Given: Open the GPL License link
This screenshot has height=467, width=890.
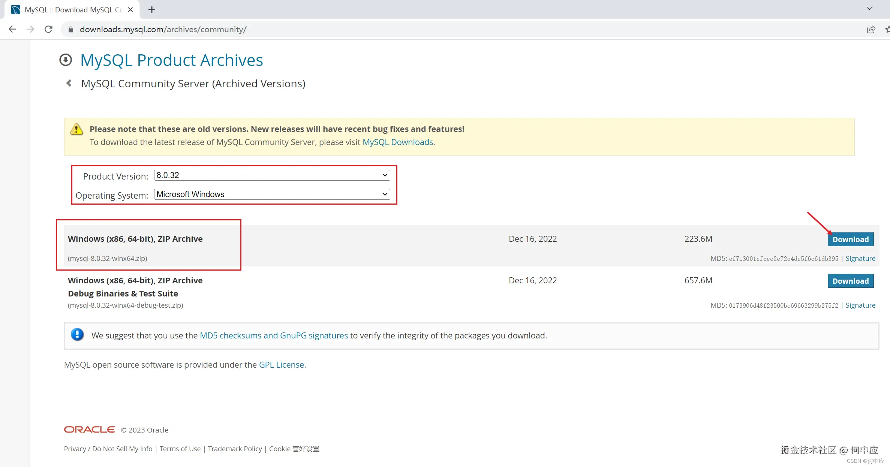Looking at the screenshot, I should pos(281,365).
